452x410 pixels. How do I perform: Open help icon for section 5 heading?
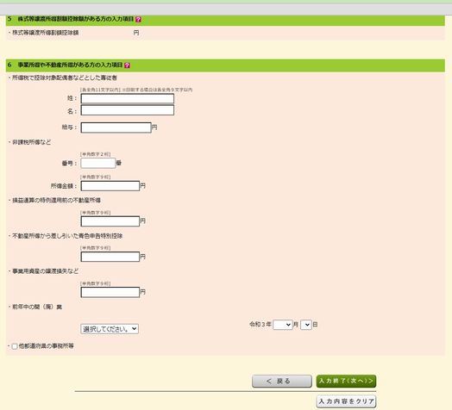(138, 19)
